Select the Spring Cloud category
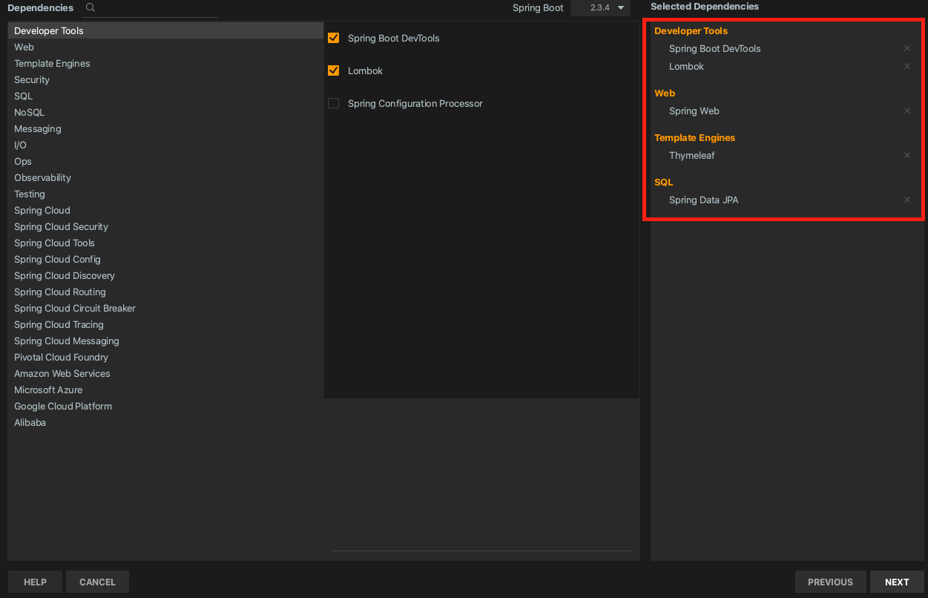Viewport: 928px width, 598px height. coord(165,210)
